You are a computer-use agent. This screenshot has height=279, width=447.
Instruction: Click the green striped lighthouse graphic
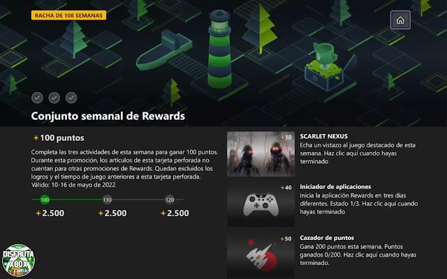click(219, 49)
